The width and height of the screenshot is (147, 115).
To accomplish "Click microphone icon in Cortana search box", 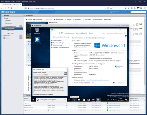I will (x=65, y=100).
